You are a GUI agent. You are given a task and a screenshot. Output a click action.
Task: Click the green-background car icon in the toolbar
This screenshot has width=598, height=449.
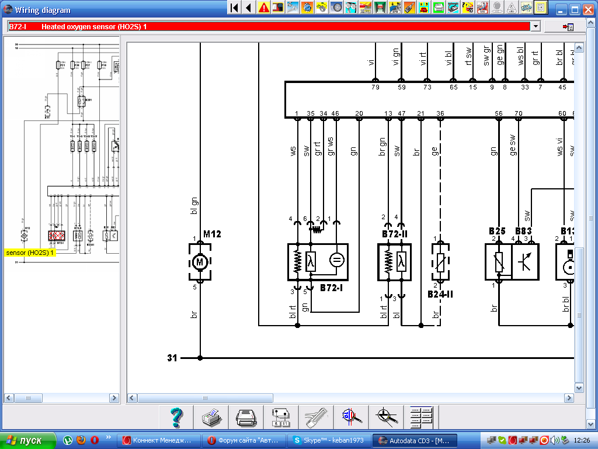tap(437, 7)
